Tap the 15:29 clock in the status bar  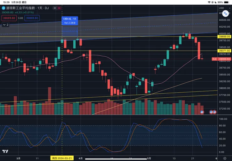6,2
